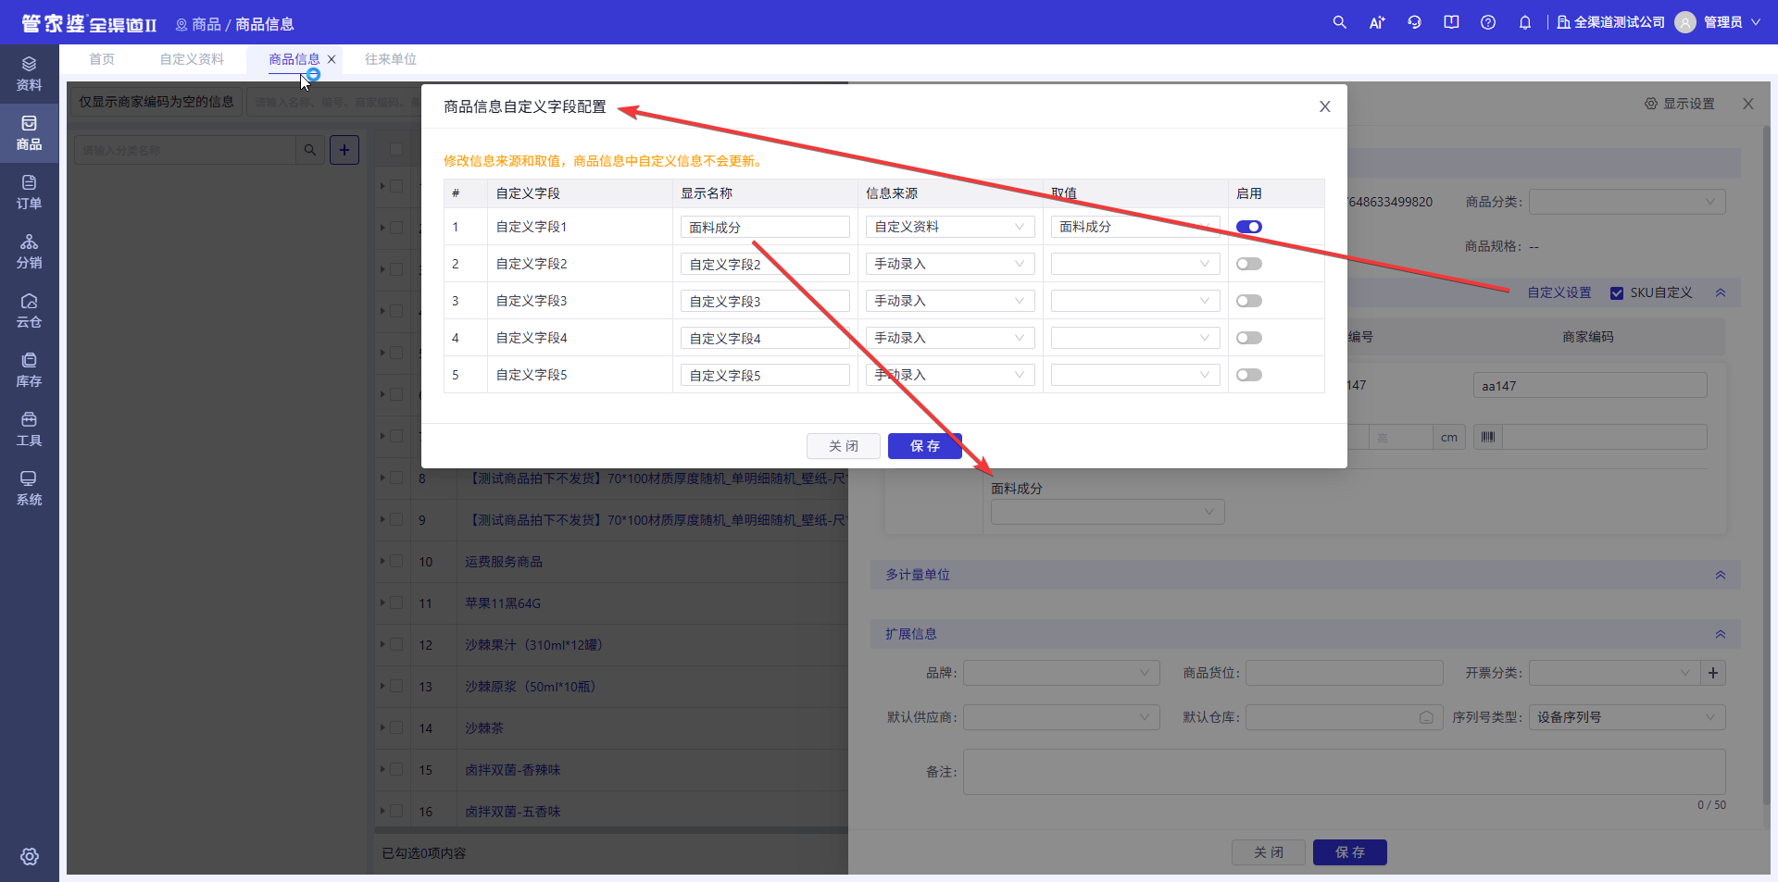Open 取值 dropdown showing 面料成分
1778x882 pixels.
click(x=1135, y=227)
